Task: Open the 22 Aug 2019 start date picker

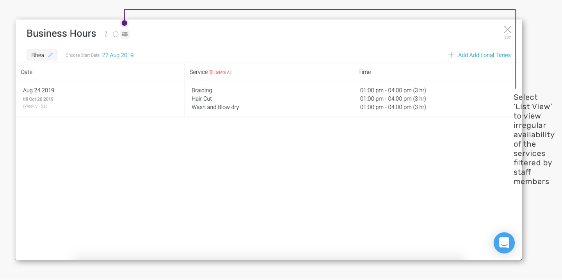Action: coord(118,55)
